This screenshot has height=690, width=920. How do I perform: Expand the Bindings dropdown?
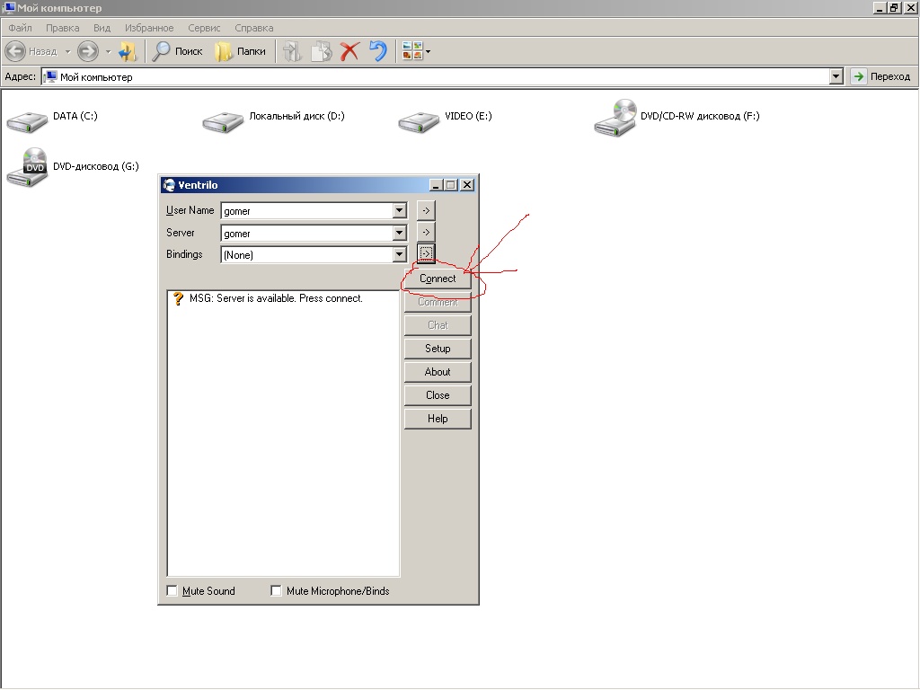click(399, 254)
